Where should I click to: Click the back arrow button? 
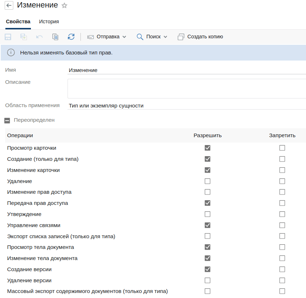[x=9, y=5]
